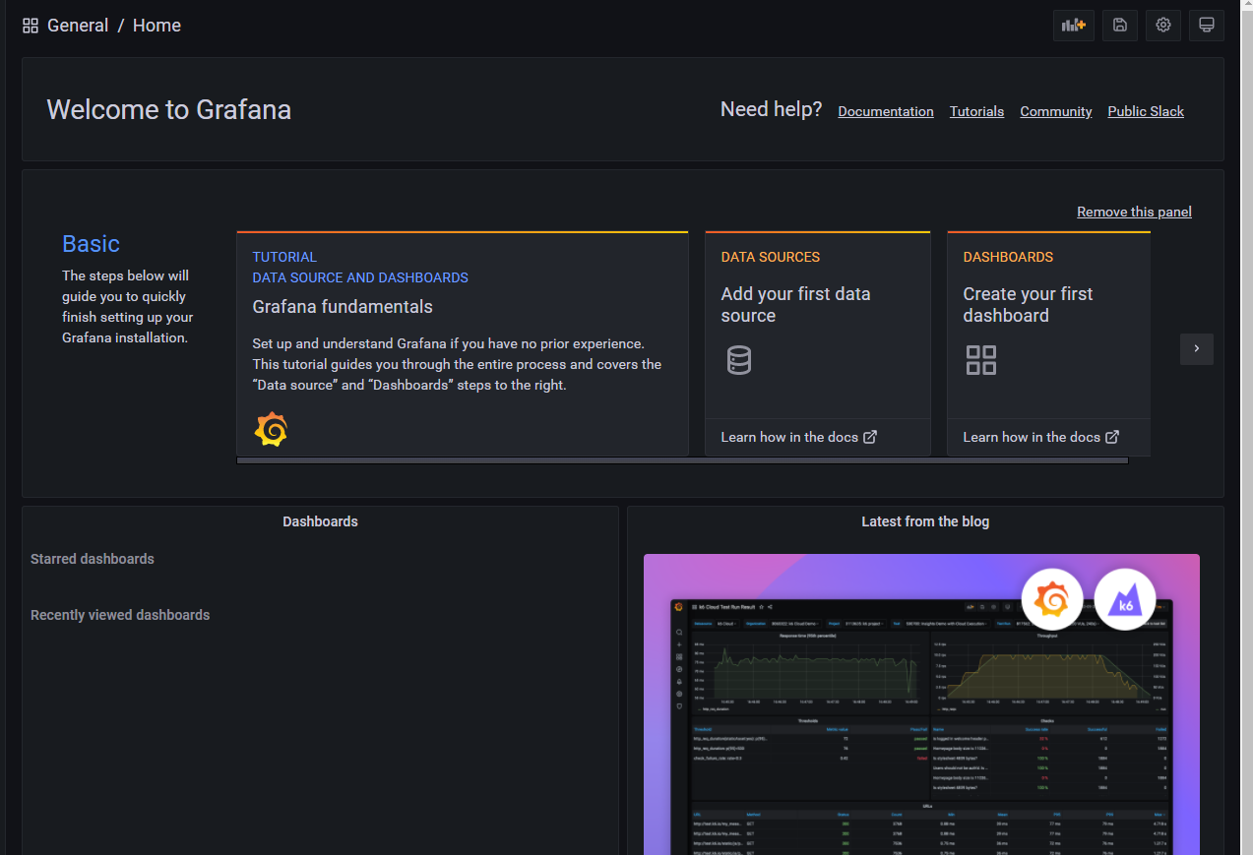The width and height of the screenshot is (1253, 855).
Task: Click the Grafana logo in the tutorial card
Action: coord(271,430)
